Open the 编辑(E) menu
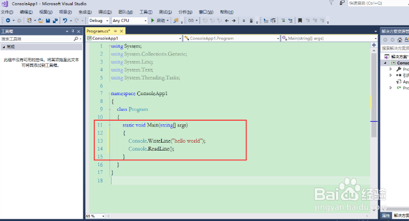The height and width of the screenshot is (221, 409). click(x=26, y=12)
